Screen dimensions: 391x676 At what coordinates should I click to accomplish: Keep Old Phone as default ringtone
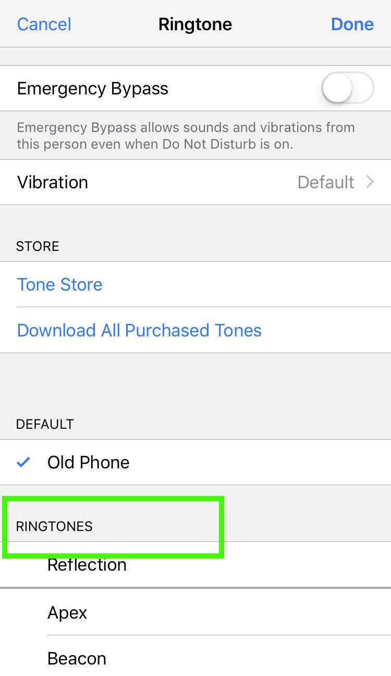coord(88,462)
